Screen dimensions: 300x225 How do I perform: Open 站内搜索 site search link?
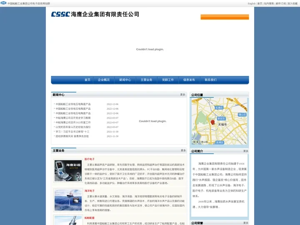point(269,3)
